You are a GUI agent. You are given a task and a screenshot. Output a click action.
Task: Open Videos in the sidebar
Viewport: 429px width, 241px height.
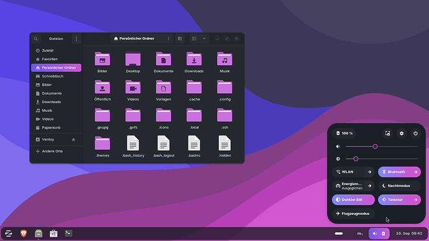pos(56,119)
